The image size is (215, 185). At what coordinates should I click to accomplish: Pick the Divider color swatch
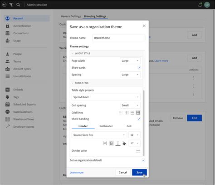coord(138,151)
